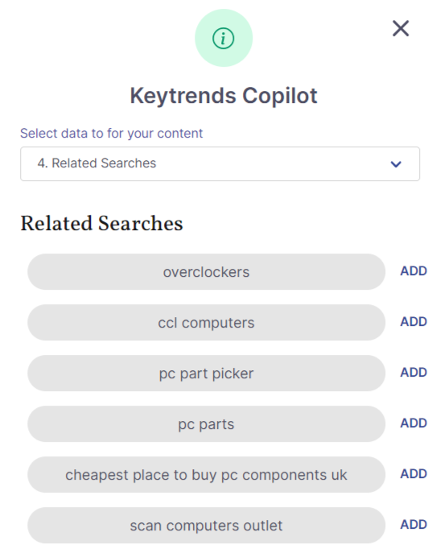The width and height of the screenshot is (428, 553).
Task: Add the pc parts related search
Action: click(414, 423)
